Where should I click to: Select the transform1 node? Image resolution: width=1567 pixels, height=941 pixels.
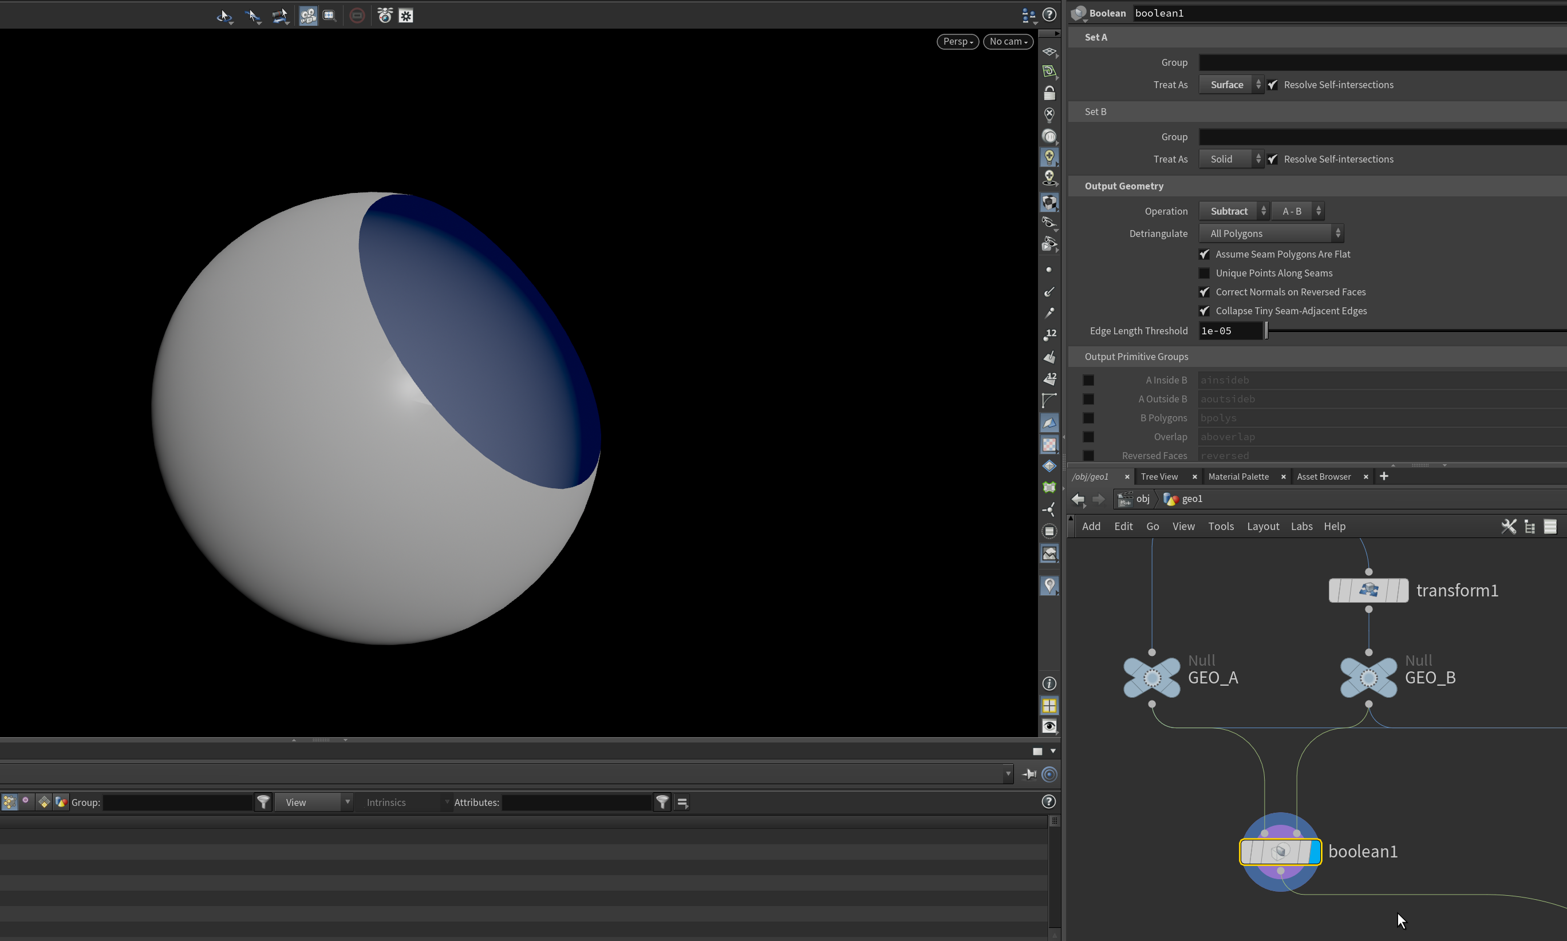1368,590
